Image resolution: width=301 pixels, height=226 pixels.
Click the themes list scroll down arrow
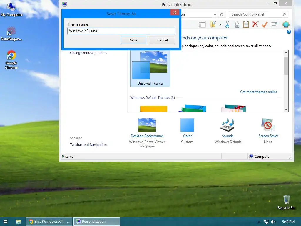click(286, 109)
